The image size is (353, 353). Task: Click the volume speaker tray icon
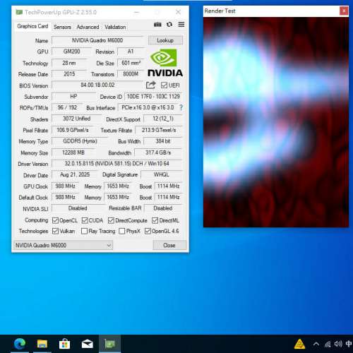point(338,344)
